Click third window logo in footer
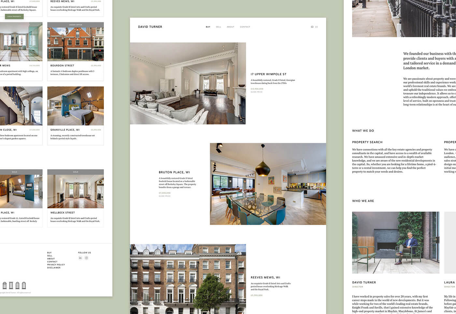Viewport: 456px width, 314px height. pos(18,286)
